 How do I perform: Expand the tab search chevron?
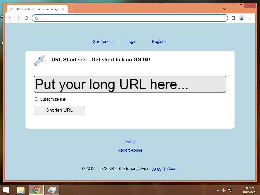(225, 9)
